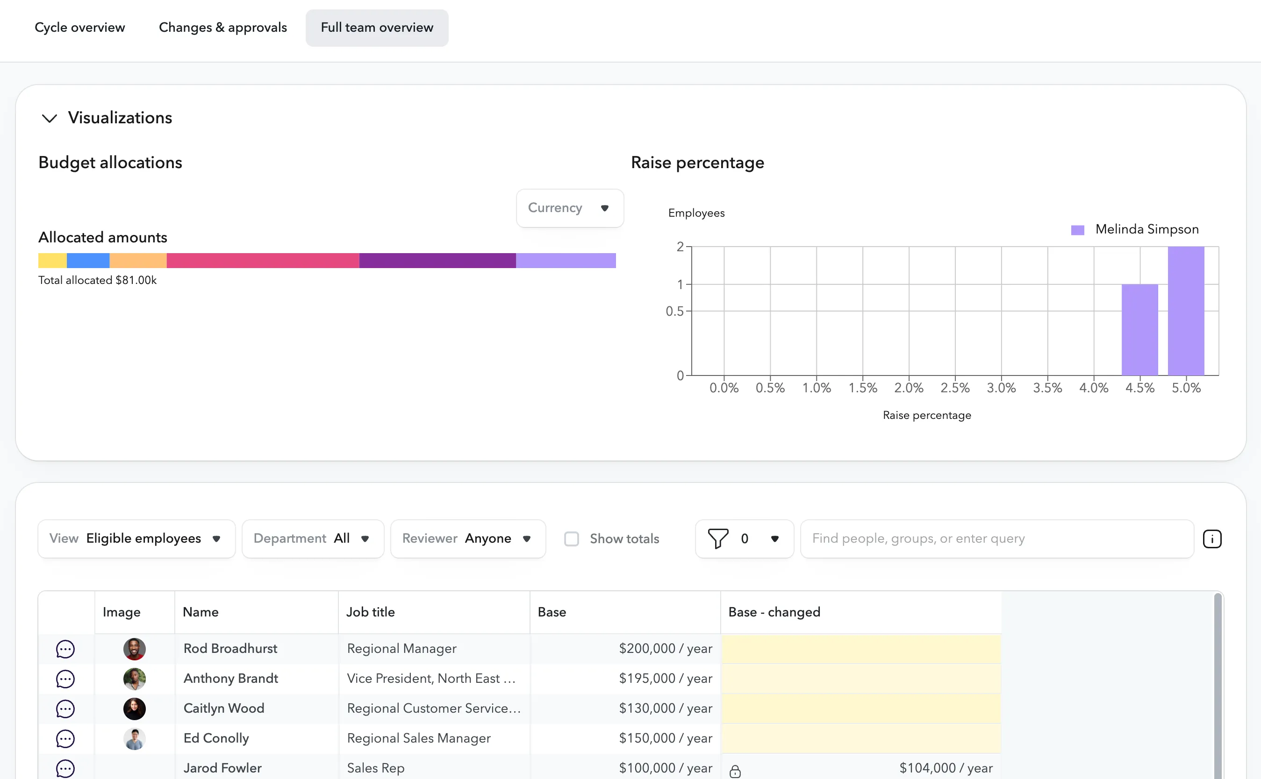Click Anthony Brandt's empty Base - changed cell
The width and height of the screenshot is (1261, 779).
[861, 679]
